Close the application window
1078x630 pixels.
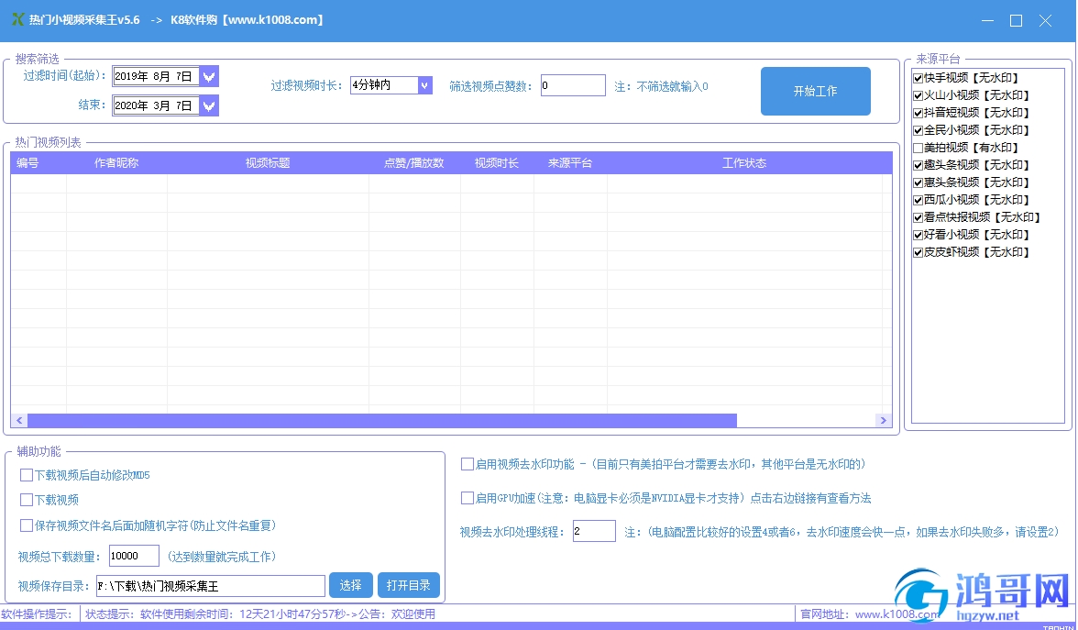tap(1046, 20)
